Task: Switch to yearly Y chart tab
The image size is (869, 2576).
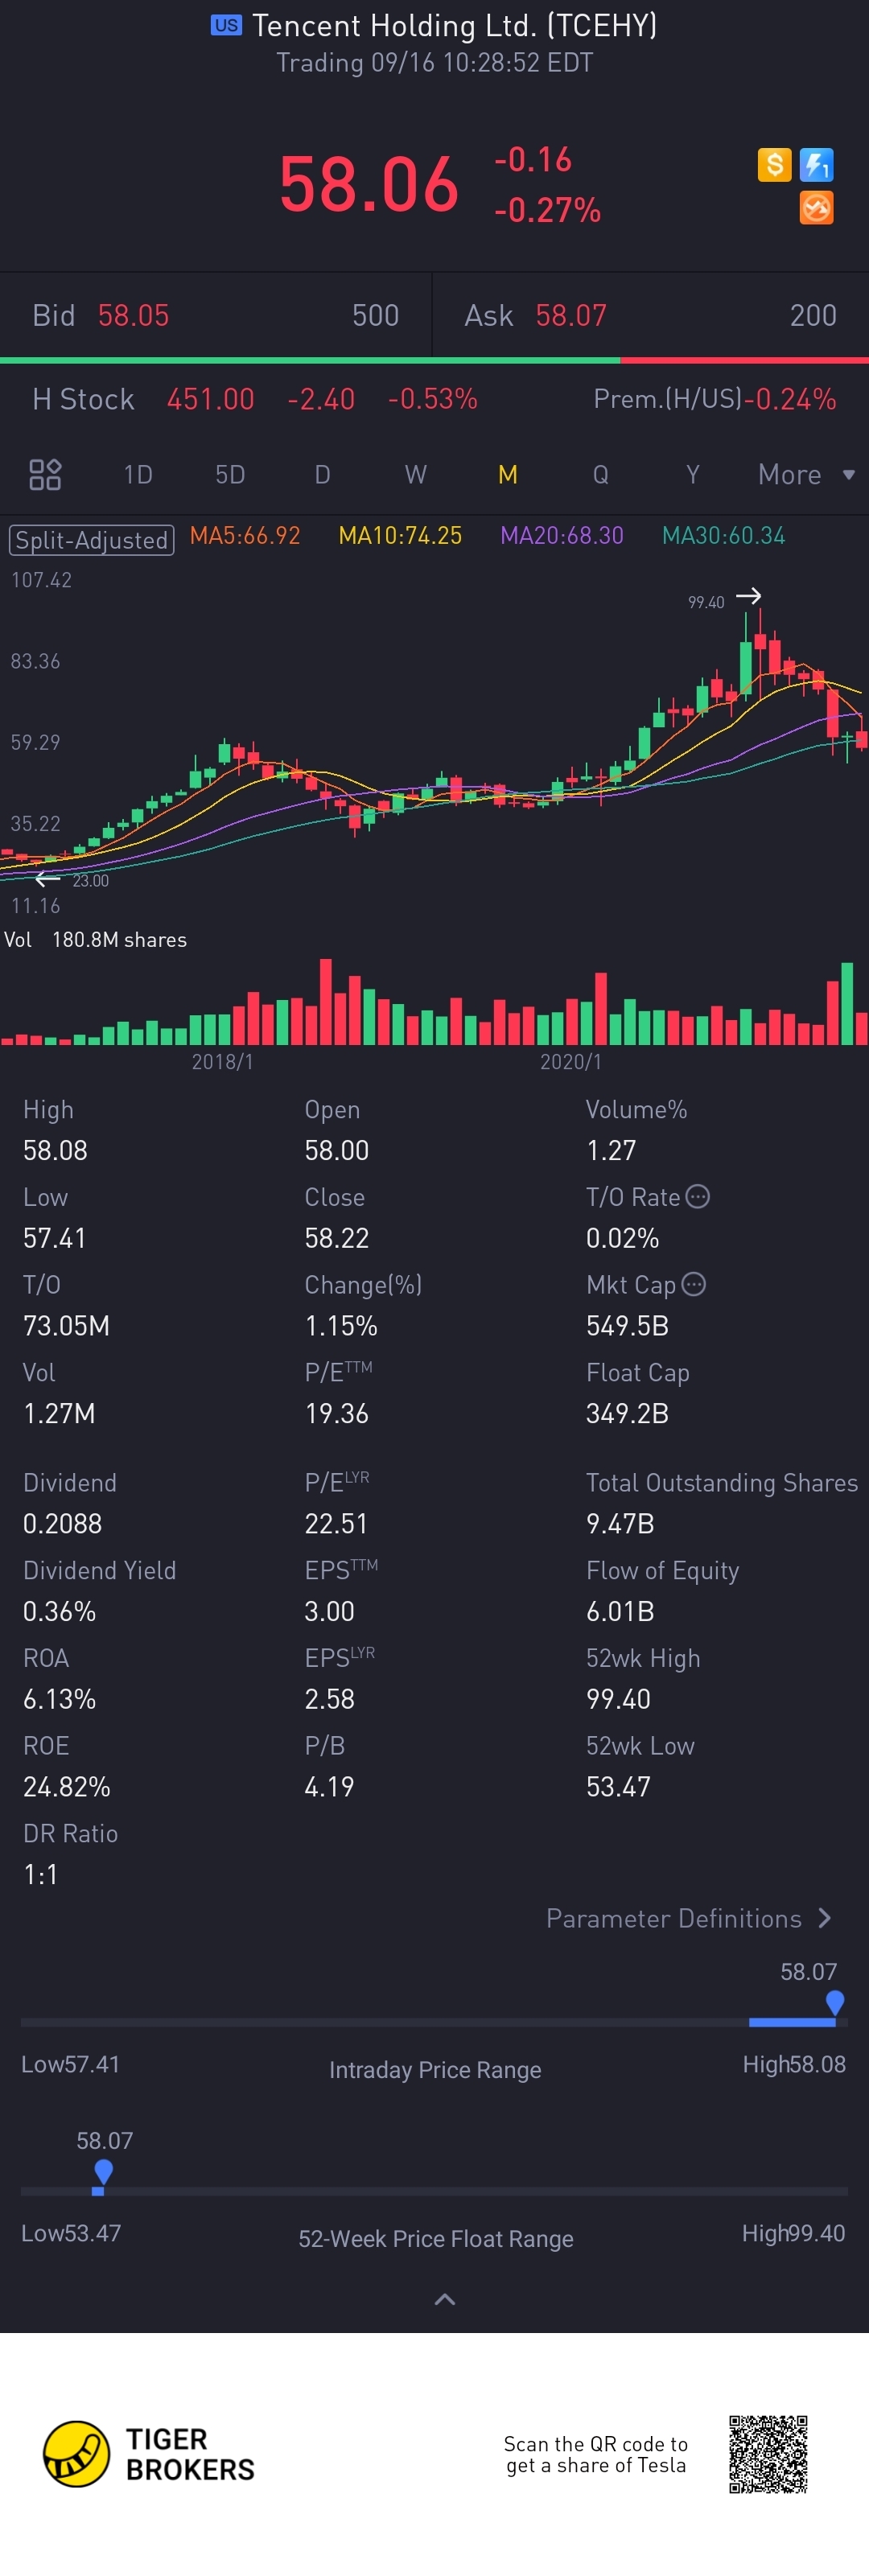Action: point(692,474)
